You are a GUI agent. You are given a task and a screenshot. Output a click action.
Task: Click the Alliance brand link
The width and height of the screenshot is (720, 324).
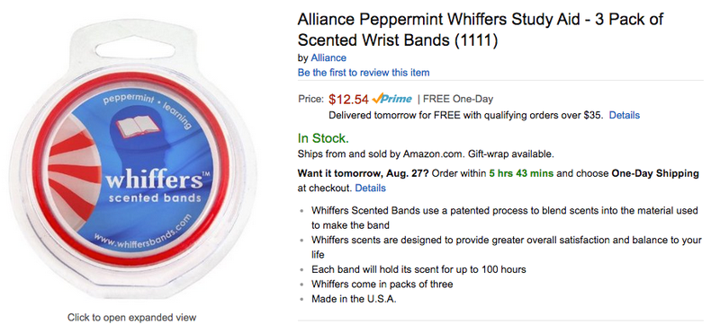(x=328, y=57)
